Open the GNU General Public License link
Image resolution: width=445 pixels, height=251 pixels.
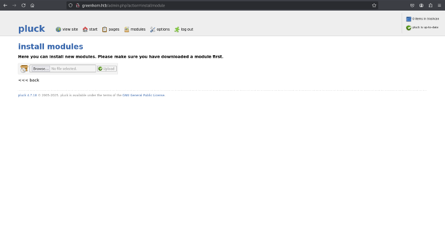pyautogui.click(x=144, y=95)
